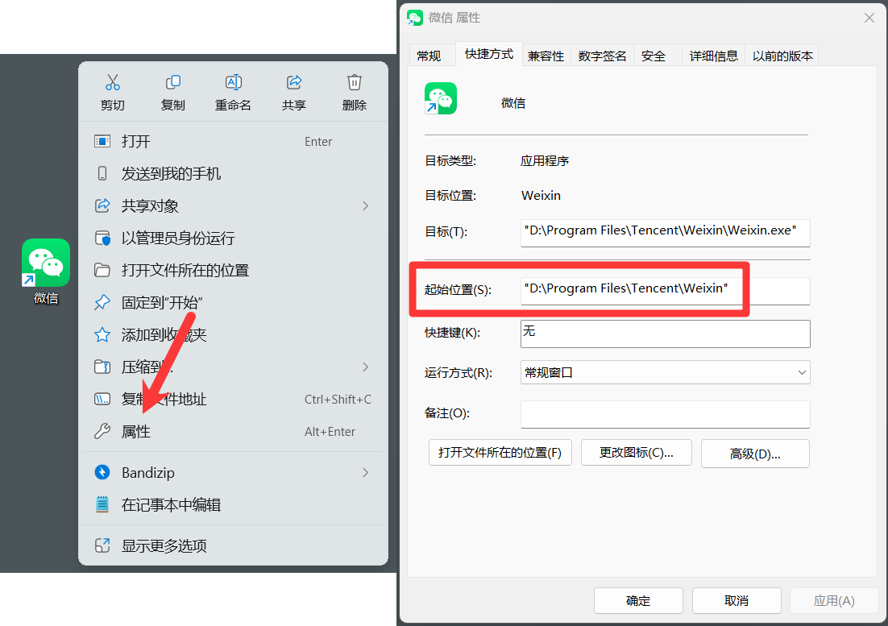Select 以管理员身份运行 menu entry
This screenshot has height=626, width=888.
234,238
